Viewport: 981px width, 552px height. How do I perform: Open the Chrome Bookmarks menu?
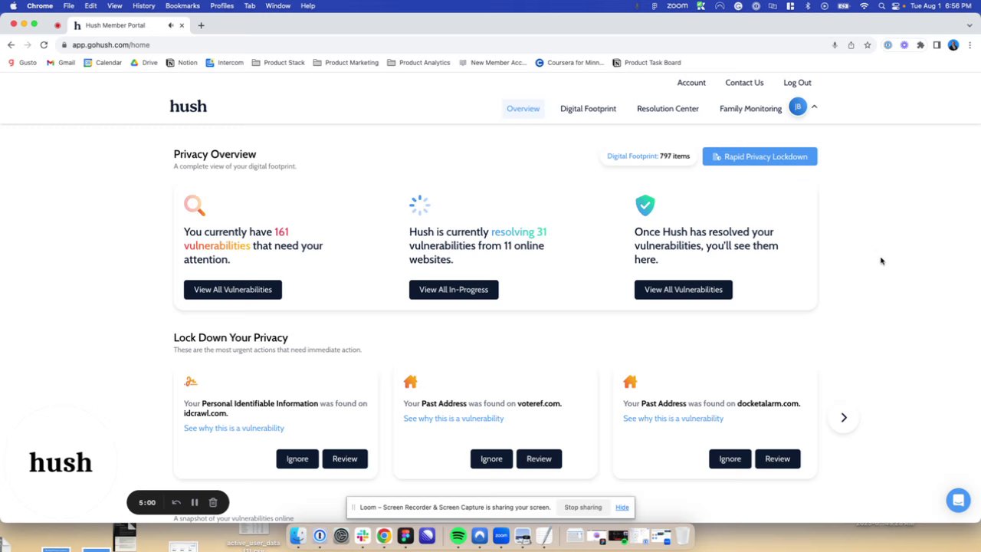[x=182, y=5]
